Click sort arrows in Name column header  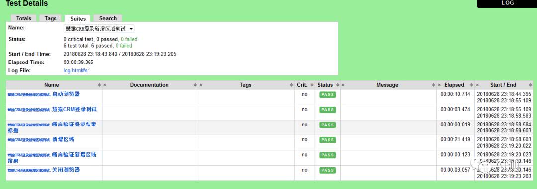[x=99, y=85]
